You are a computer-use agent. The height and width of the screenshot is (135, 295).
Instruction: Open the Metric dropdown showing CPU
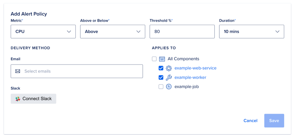pos(43,32)
